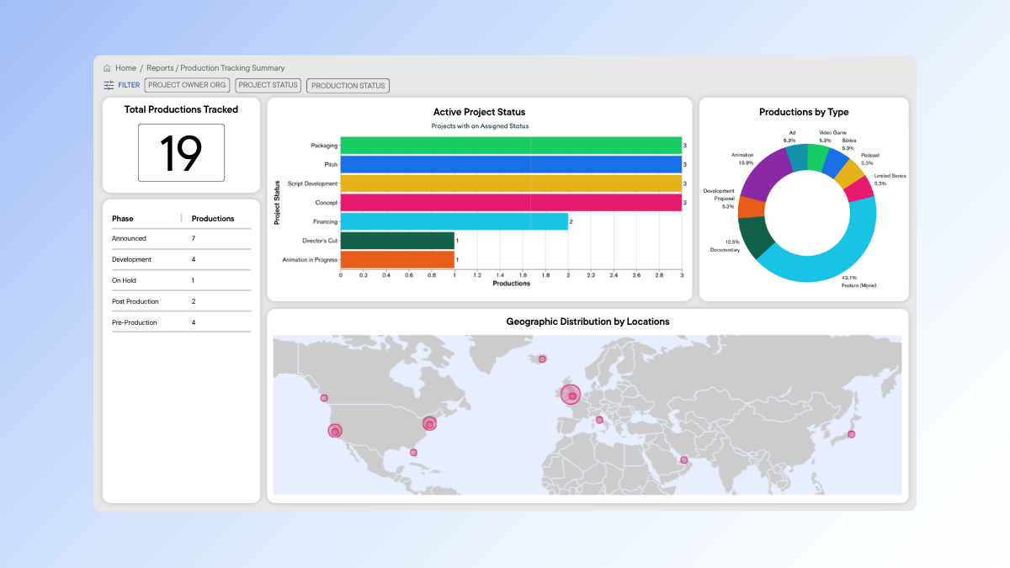Screen dimensions: 1010x568
Task: Open the Production Status filter
Action: click(x=348, y=85)
